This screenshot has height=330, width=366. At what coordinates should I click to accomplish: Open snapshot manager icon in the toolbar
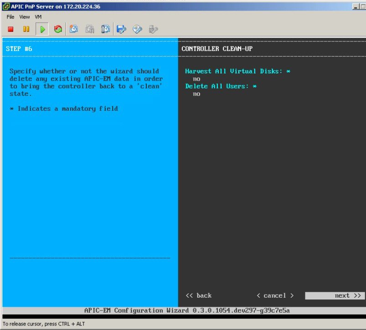tap(105, 29)
